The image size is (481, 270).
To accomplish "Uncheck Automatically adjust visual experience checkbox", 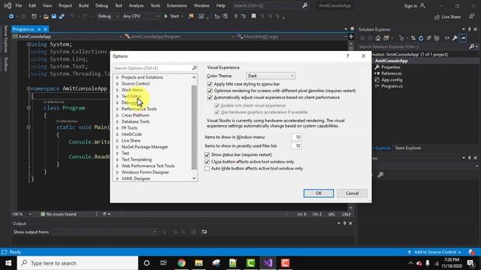I will (x=210, y=97).
